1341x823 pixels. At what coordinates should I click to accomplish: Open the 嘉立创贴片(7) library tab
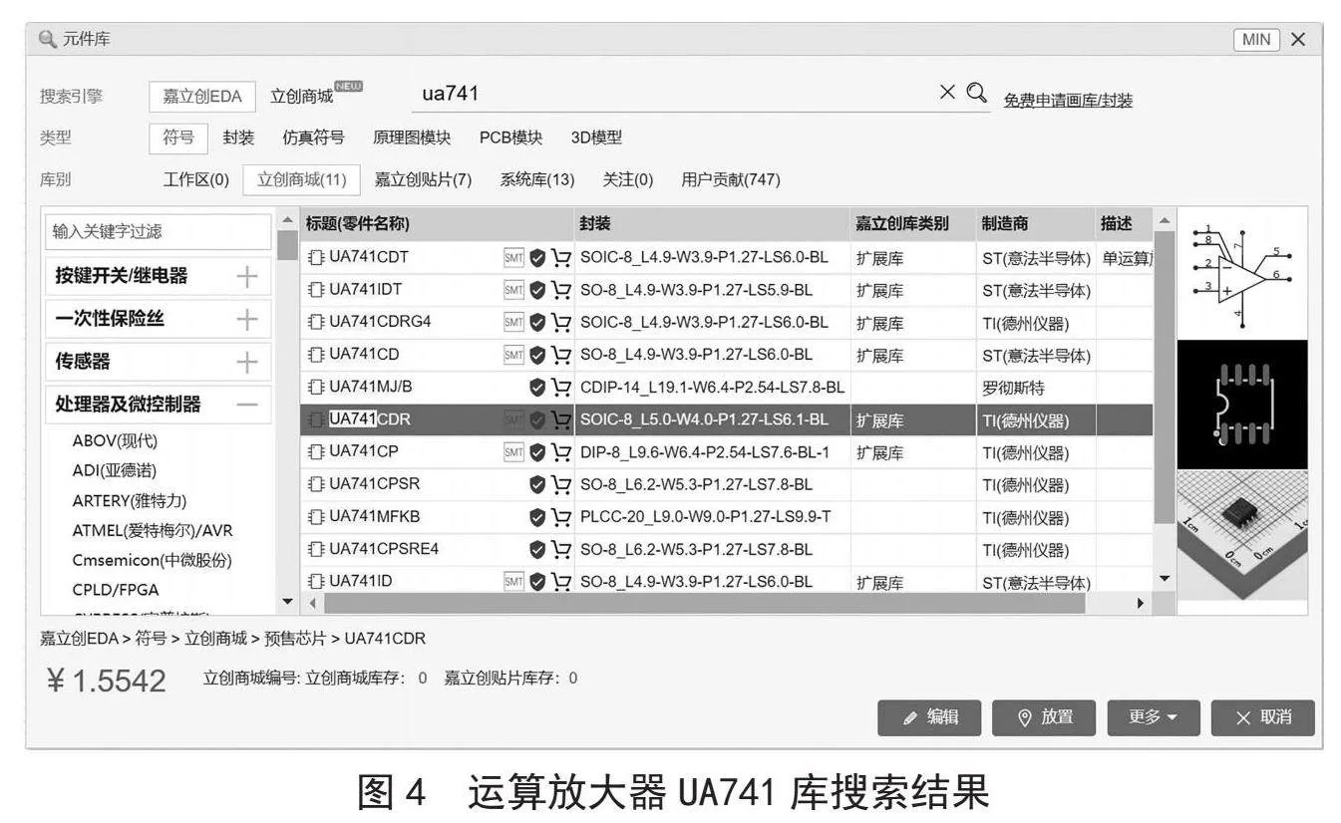423,179
